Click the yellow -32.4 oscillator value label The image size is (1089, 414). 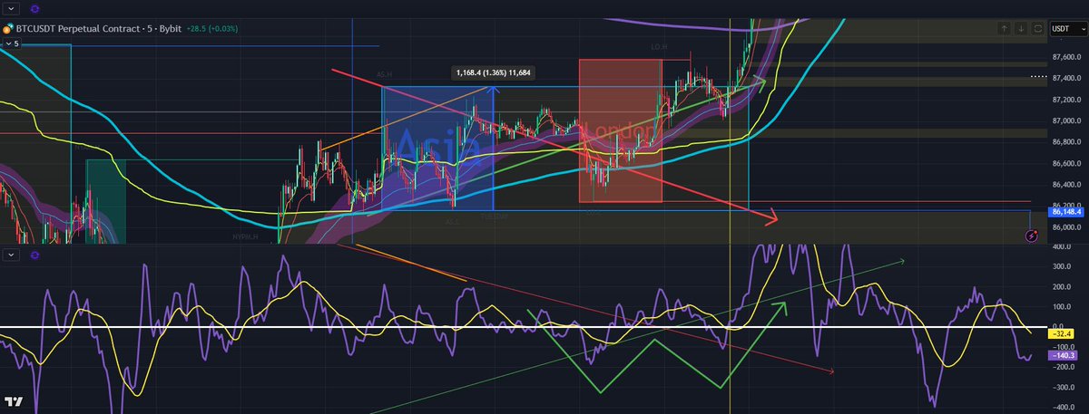click(x=1062, y=334)
